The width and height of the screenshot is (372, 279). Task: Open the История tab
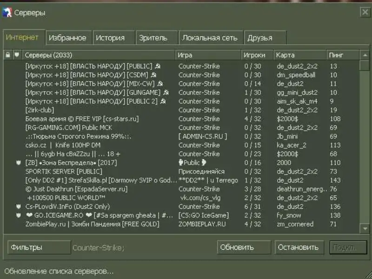point(111,38)
